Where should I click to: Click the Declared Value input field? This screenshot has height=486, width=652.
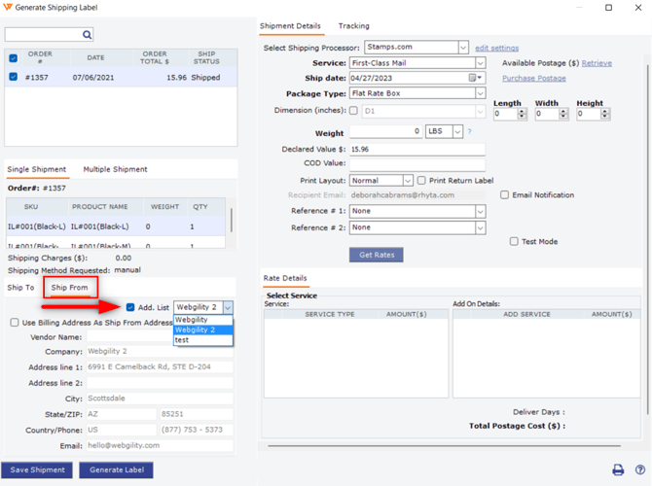click(417, 150)
